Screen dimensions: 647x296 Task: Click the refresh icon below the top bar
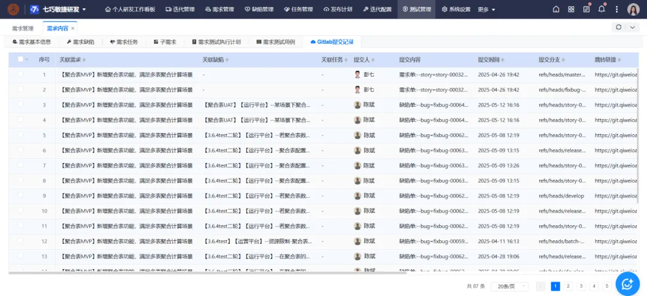tap(618, 28)
